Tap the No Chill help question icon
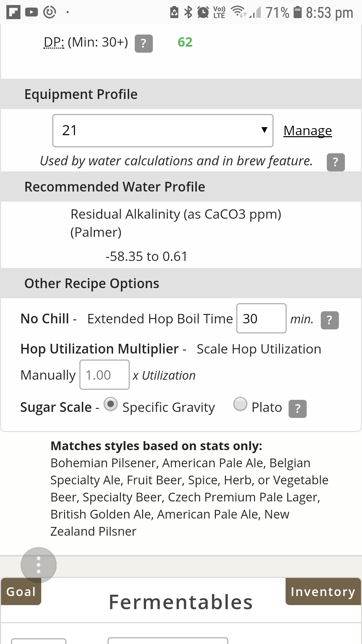 (x=329, y=320)
